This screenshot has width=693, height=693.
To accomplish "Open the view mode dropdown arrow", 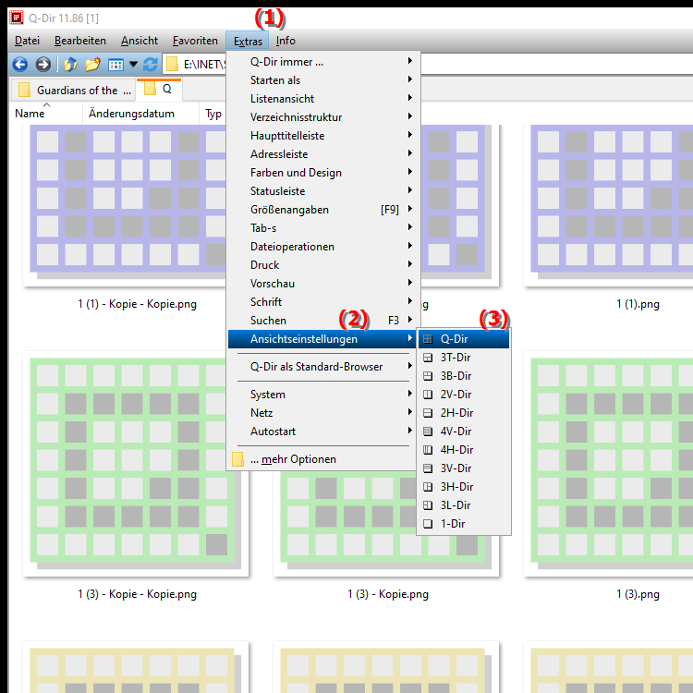I will click(133, 65).
